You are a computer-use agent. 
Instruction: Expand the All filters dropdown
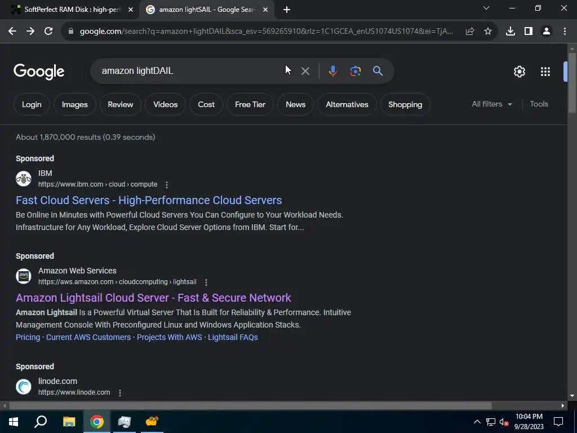491,104
